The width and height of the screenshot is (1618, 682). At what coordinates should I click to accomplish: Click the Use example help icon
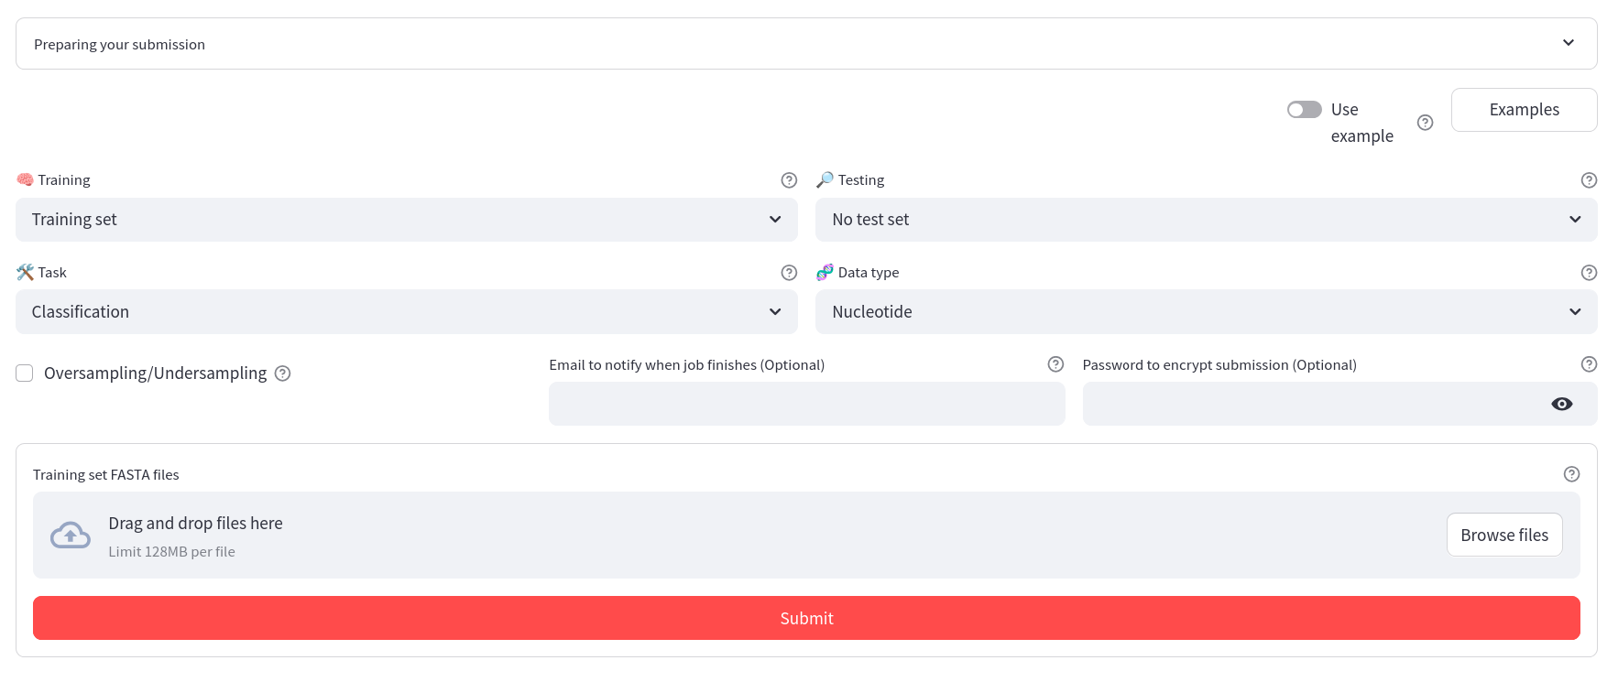1425,123
